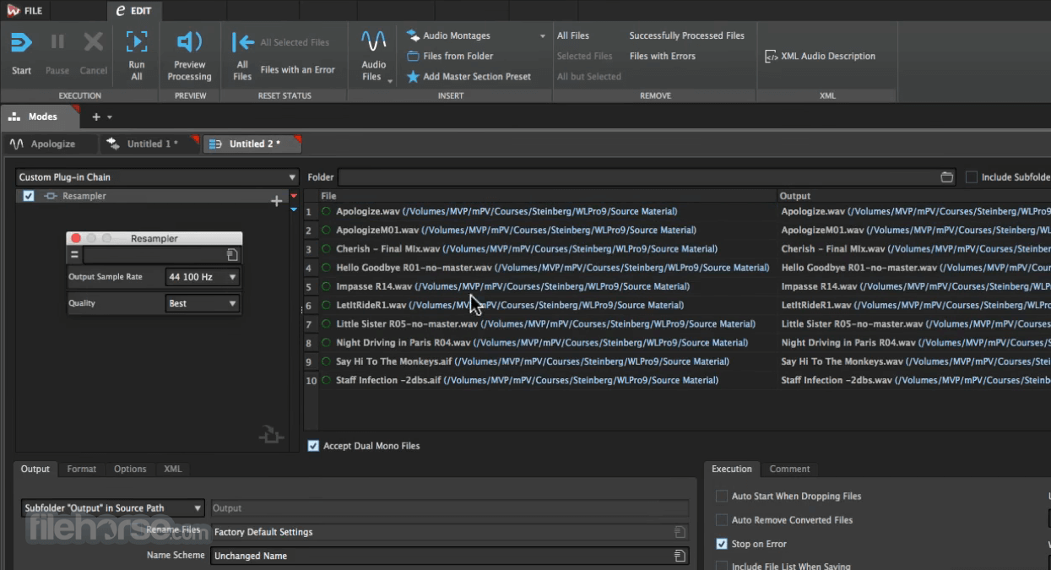
Task: Open the FILE menu tab
Action: [x=24, y=11]
